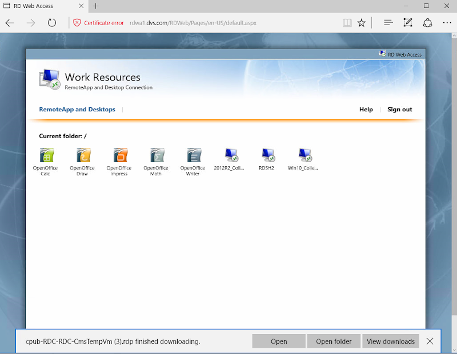
Task: Select the RemoteApp and Desktops tab
Action: tap(77, 109)
